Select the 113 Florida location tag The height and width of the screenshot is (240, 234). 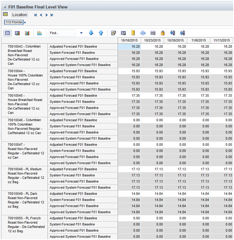coord(13,22)
